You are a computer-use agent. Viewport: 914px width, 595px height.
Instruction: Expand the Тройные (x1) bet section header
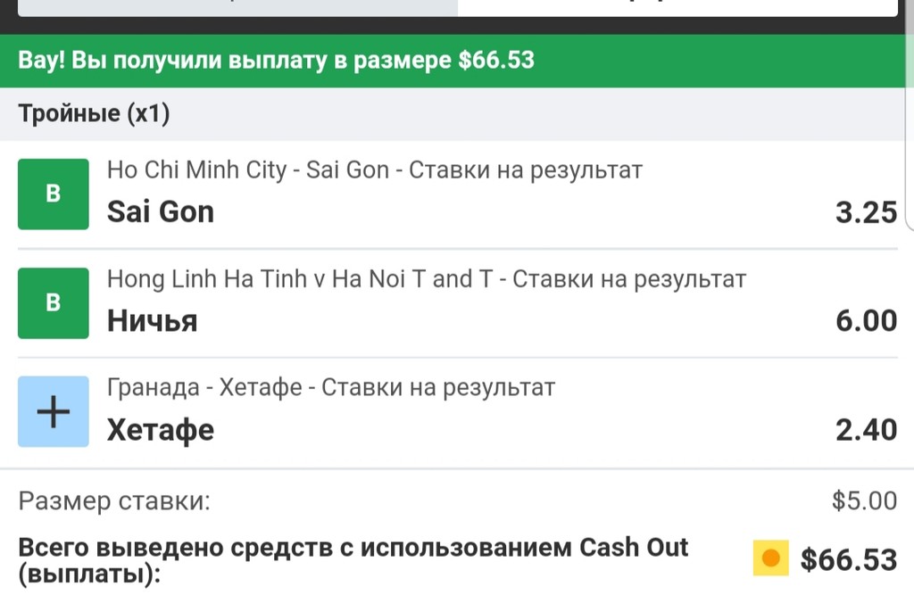tap(94, 114)
